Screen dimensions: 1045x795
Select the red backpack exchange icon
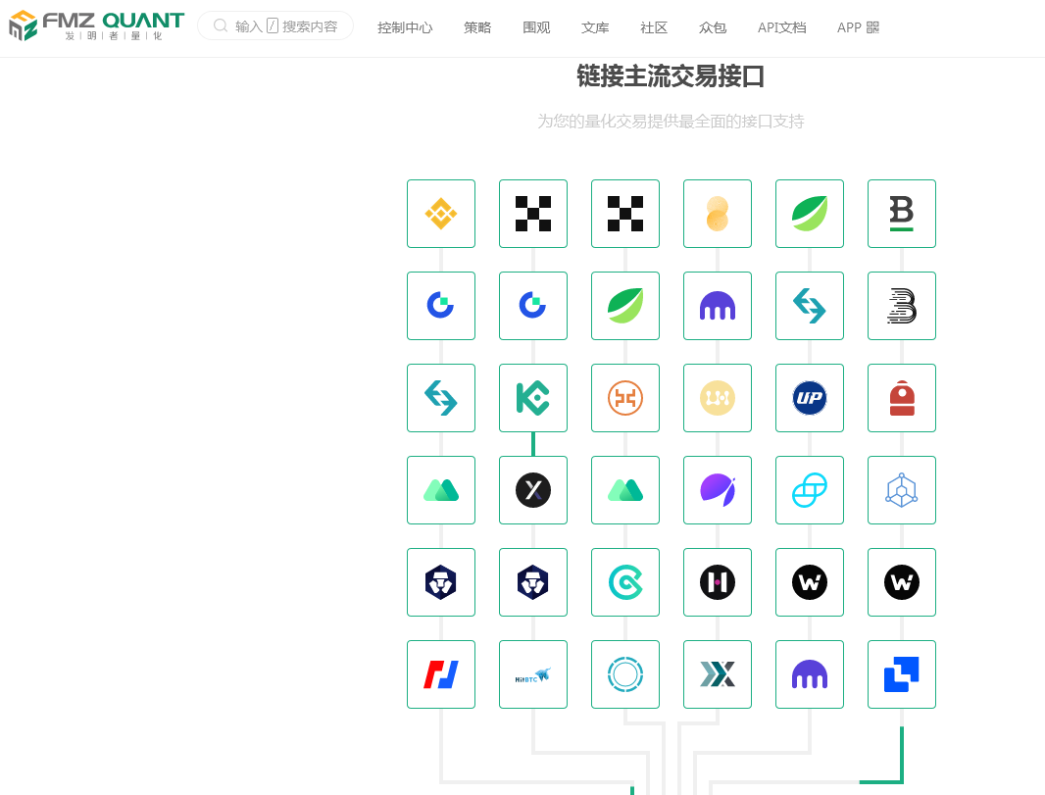pyautogui.click(x=902, y=398)
